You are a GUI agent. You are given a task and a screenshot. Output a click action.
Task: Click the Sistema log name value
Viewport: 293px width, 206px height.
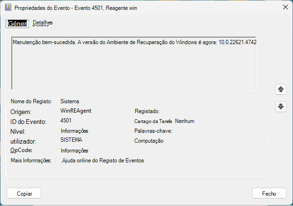point(70,101)
